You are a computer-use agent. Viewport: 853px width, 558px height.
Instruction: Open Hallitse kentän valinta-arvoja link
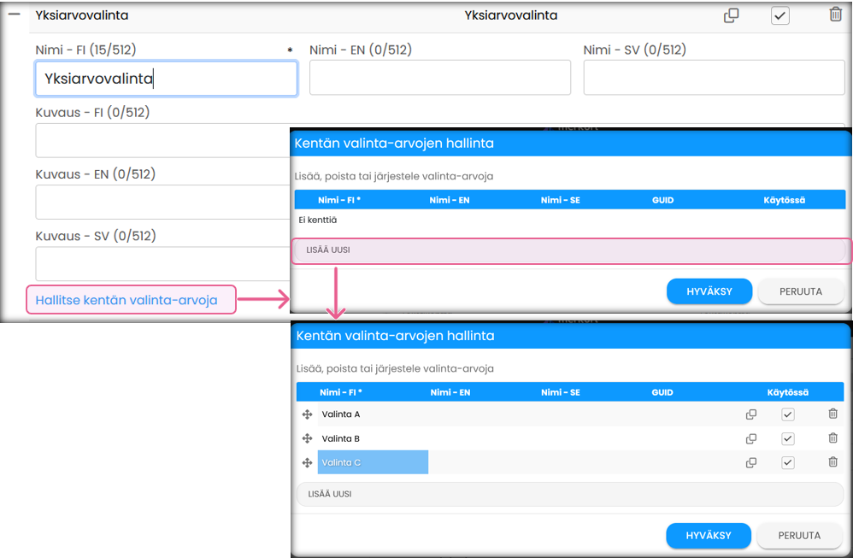[126, 300]
